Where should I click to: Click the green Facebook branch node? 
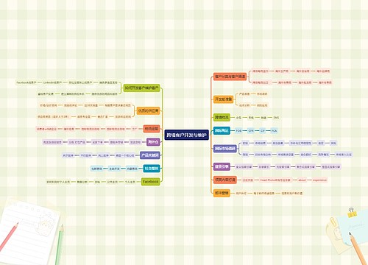tap(151, 182)
